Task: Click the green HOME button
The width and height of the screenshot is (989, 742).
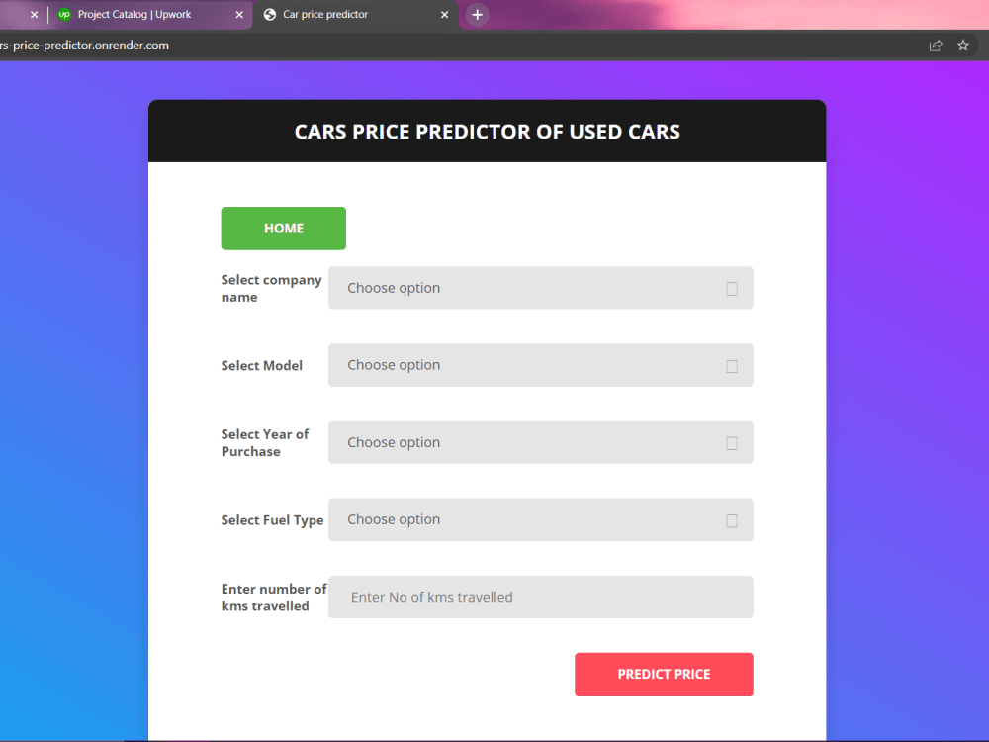Action: (283, 229)
